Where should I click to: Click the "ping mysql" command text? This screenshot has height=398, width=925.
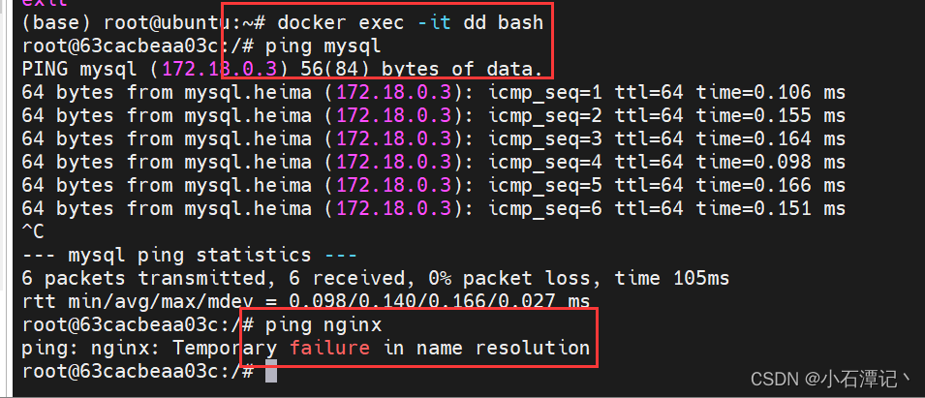tap(324, 46)
